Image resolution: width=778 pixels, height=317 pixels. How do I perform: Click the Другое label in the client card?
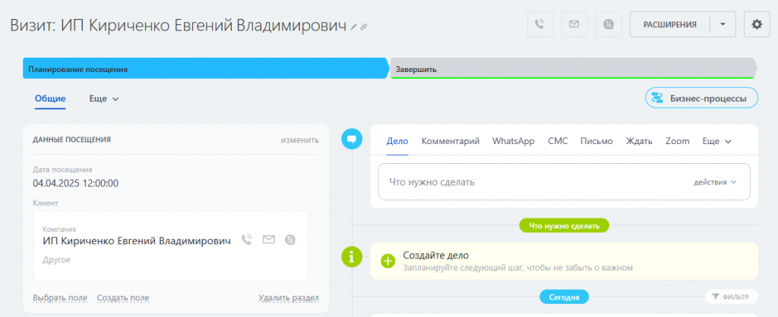[x=56, y=259]
